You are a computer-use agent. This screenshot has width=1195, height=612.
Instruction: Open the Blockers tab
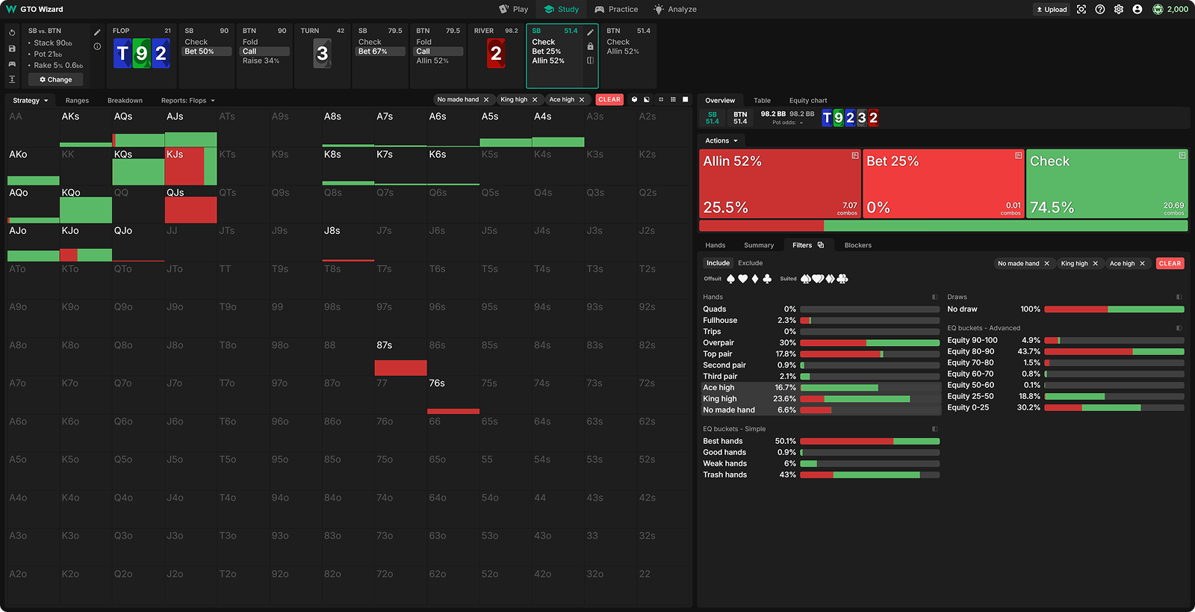tap(857, 245)
